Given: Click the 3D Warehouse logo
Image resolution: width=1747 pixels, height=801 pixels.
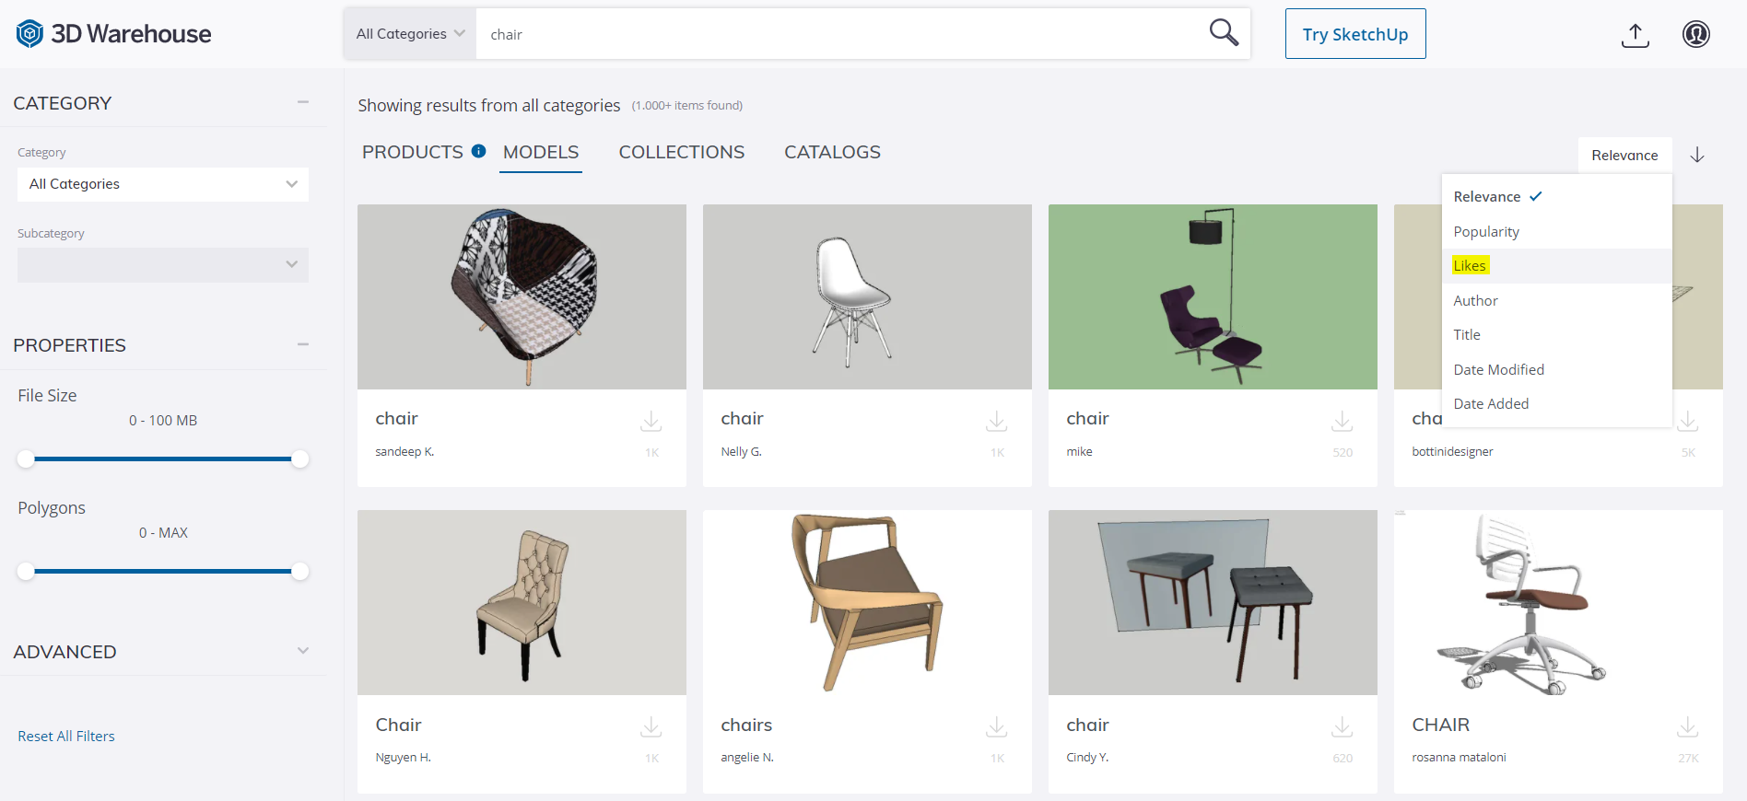Looking at the screenshot, I should pyautogui.click(x=113, y=34).
